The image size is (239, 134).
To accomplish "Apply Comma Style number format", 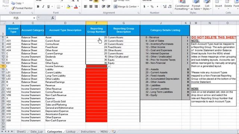I will point(158,7).
